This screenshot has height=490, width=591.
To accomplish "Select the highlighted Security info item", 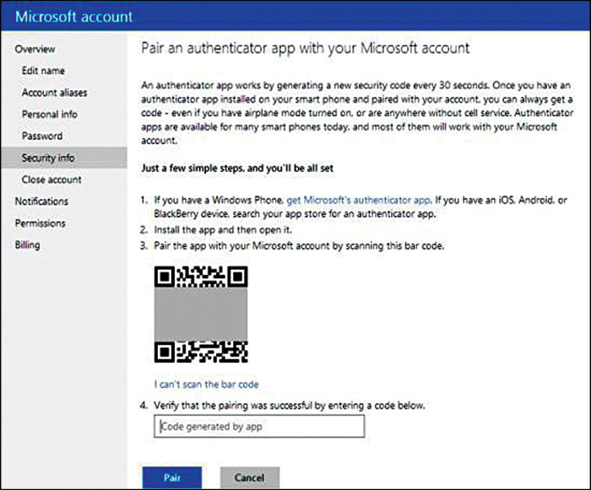I will [x=47, y=158].
